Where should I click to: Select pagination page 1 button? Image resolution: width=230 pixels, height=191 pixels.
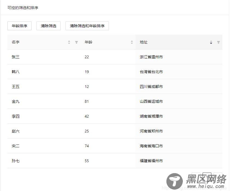pos(207,177)
